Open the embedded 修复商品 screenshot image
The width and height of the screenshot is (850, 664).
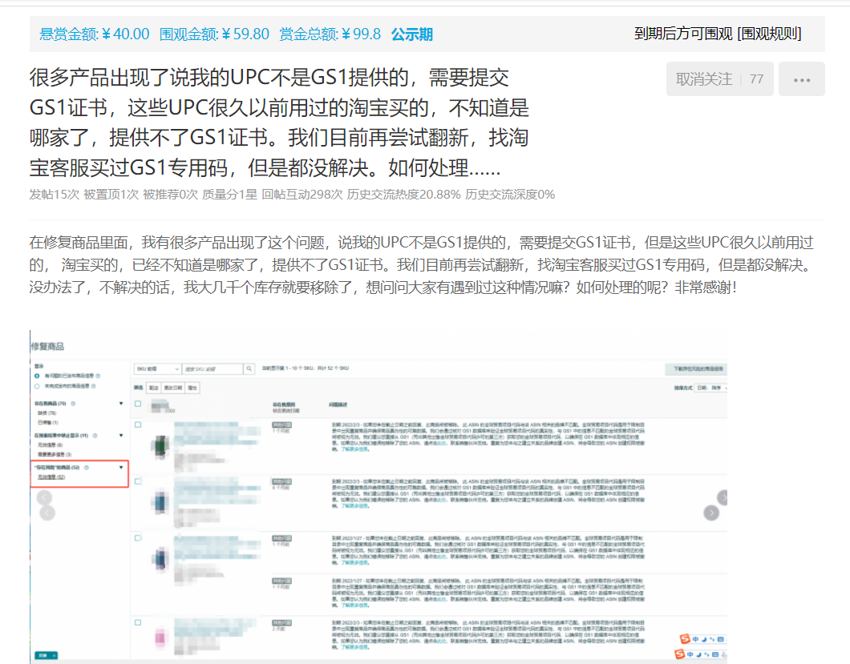click(x=378, y=496)
